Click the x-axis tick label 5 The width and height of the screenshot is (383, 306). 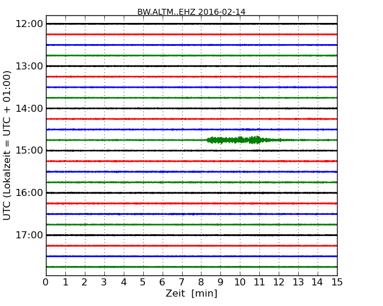coord(143,282)
